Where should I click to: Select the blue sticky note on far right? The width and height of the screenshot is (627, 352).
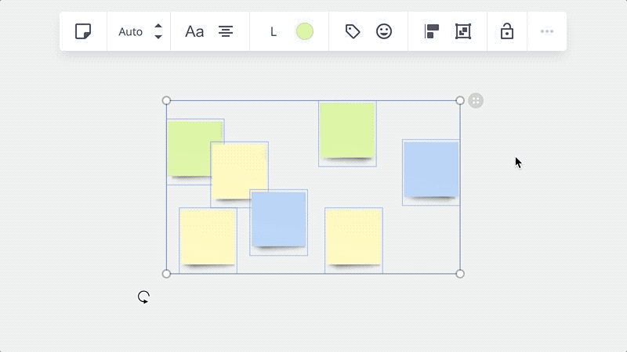(431, 169)
